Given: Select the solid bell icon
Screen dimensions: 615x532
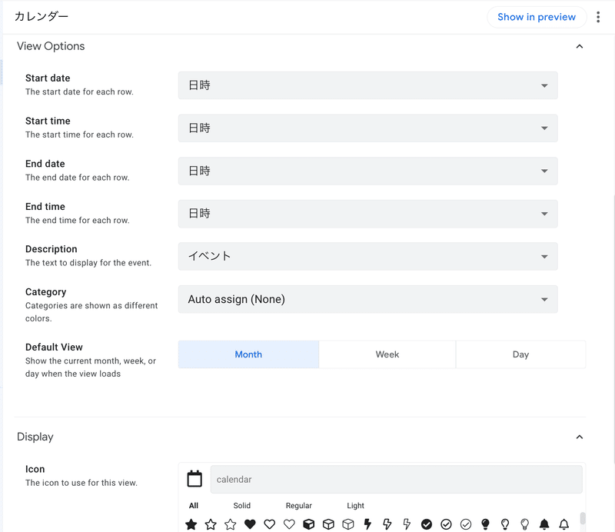Looking at the screenshot, I should [544, 524].
